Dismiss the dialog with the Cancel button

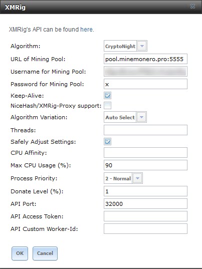45,253
